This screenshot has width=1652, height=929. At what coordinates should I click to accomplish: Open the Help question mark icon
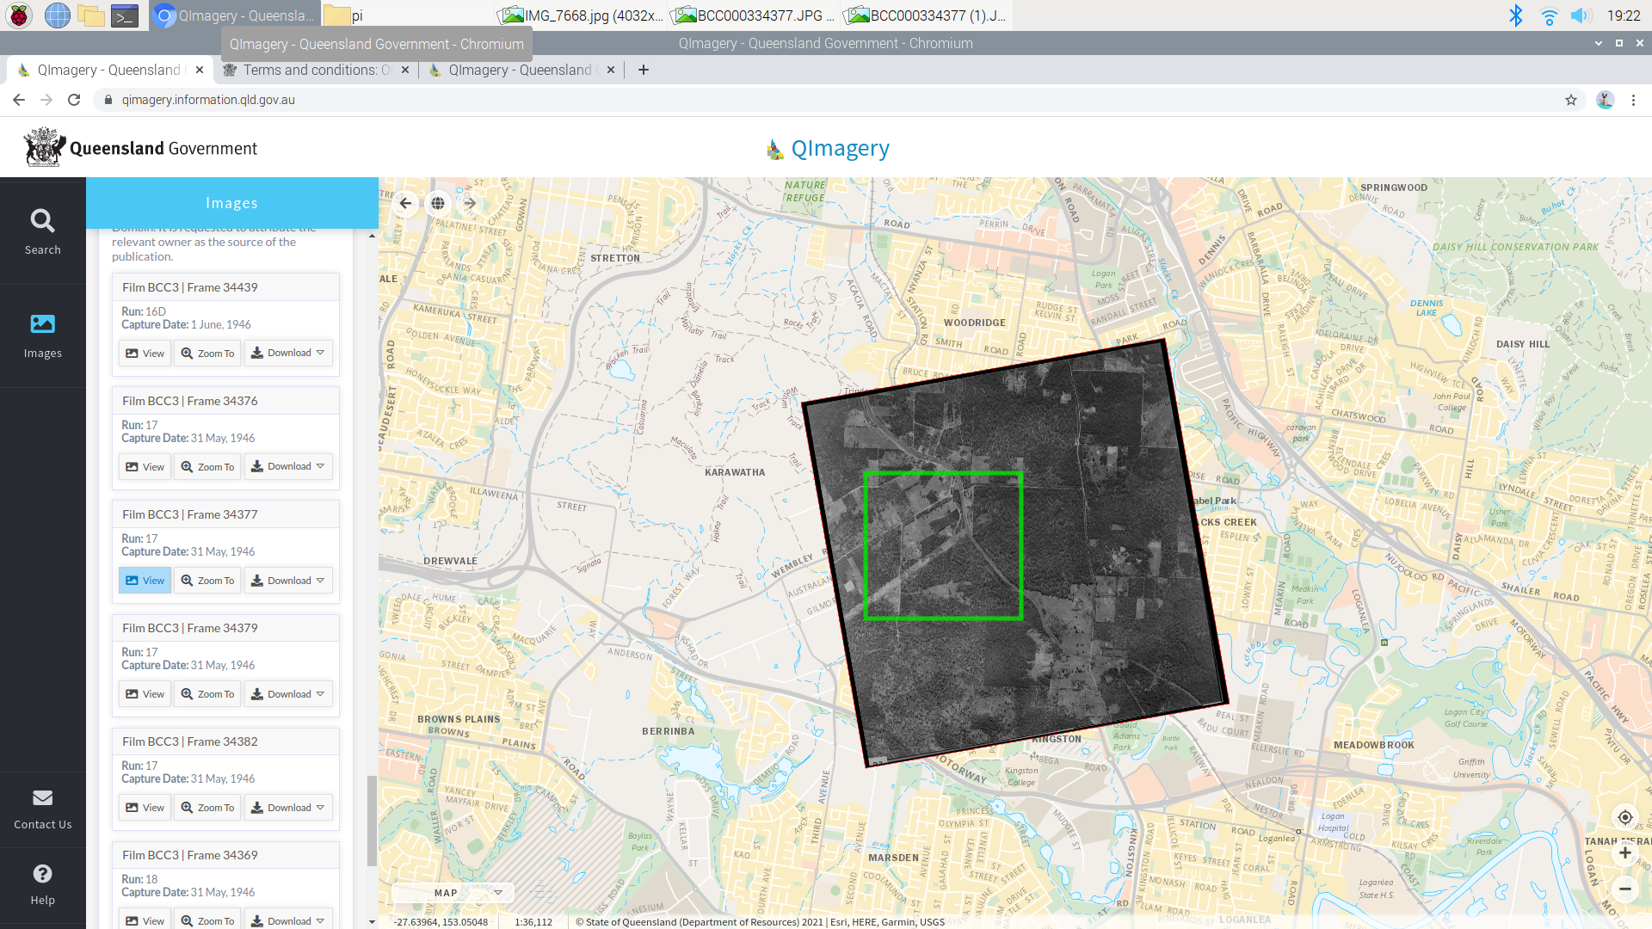click(42, 875)
